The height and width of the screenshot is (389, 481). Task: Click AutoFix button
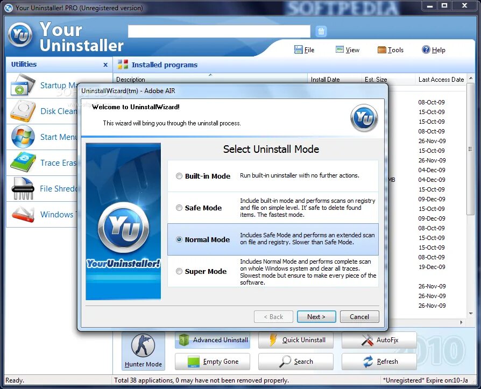pos(379,340)
